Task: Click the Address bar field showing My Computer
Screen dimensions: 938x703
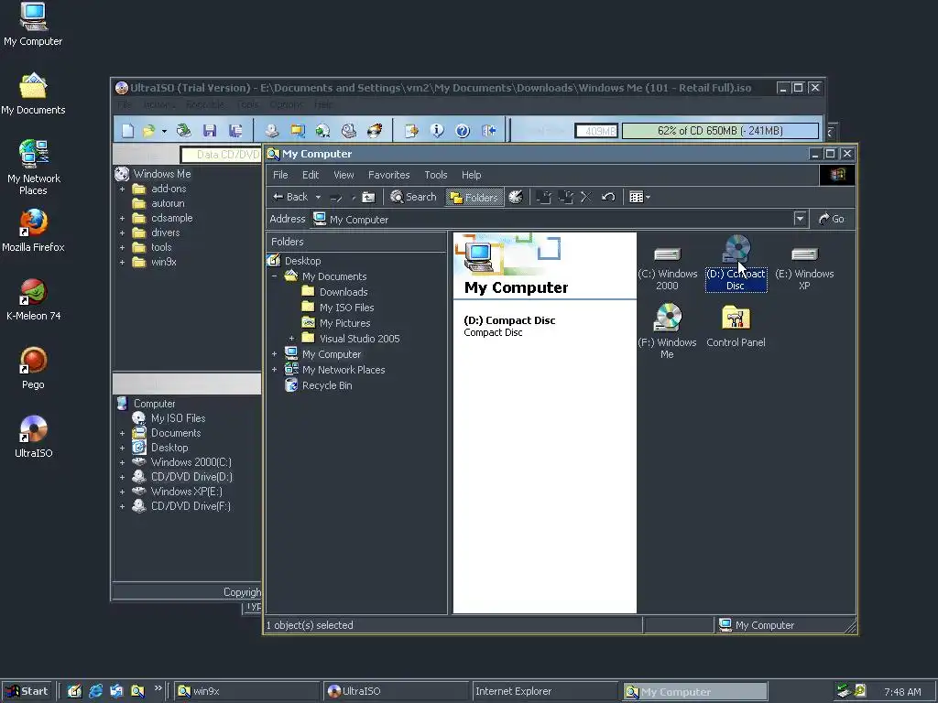Action: pyautogui.click(x=552, y=220)
